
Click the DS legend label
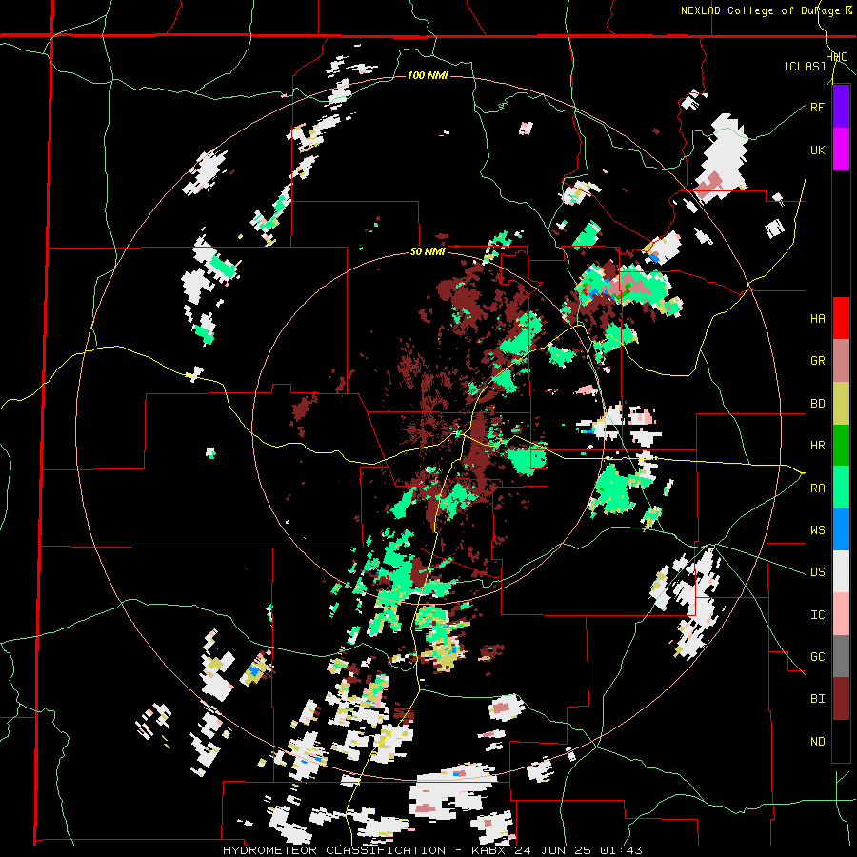click(x=817, y=572)
